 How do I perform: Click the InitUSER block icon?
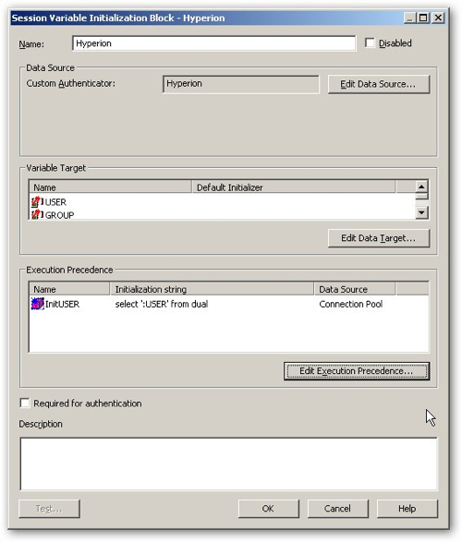coord(37,304)
